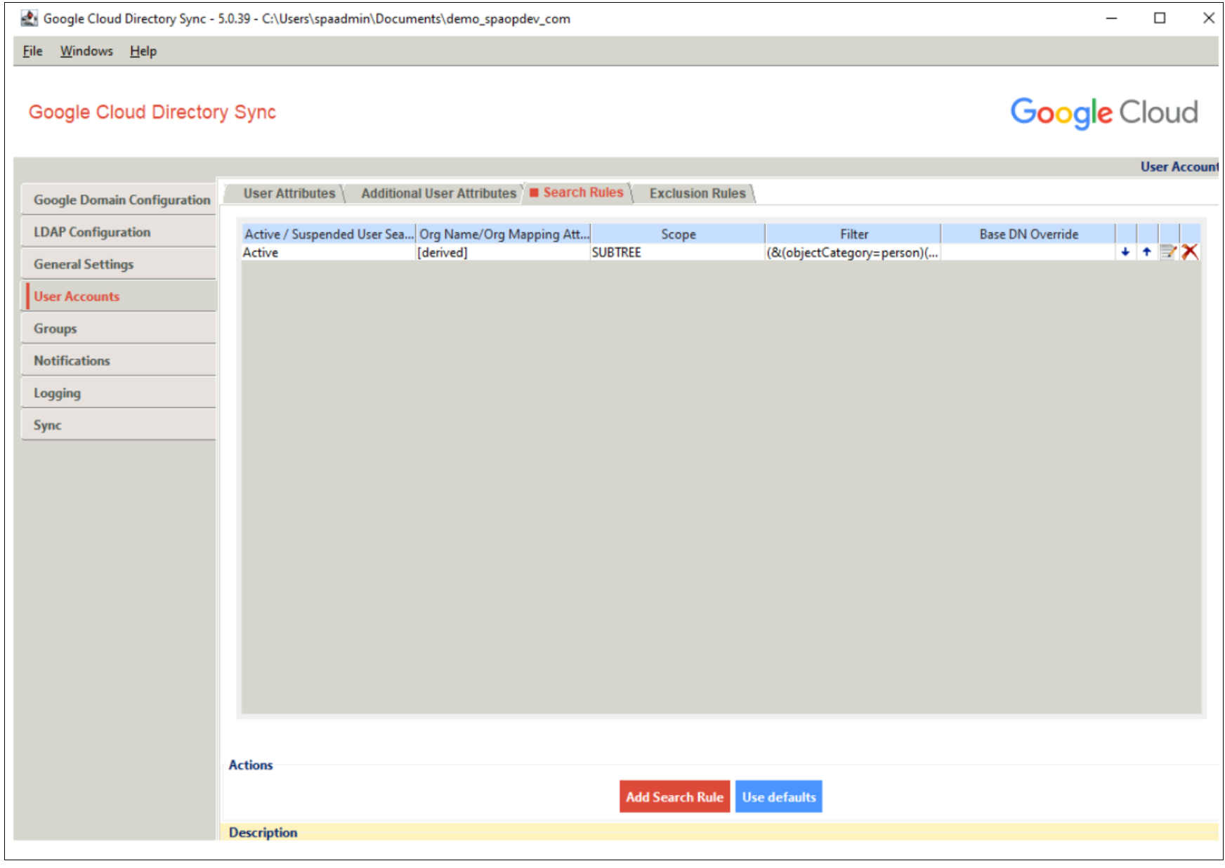Navigate to the Groups section
Image resolution: width=1225 pixels, height=868 pixels.
coord(55,329)
